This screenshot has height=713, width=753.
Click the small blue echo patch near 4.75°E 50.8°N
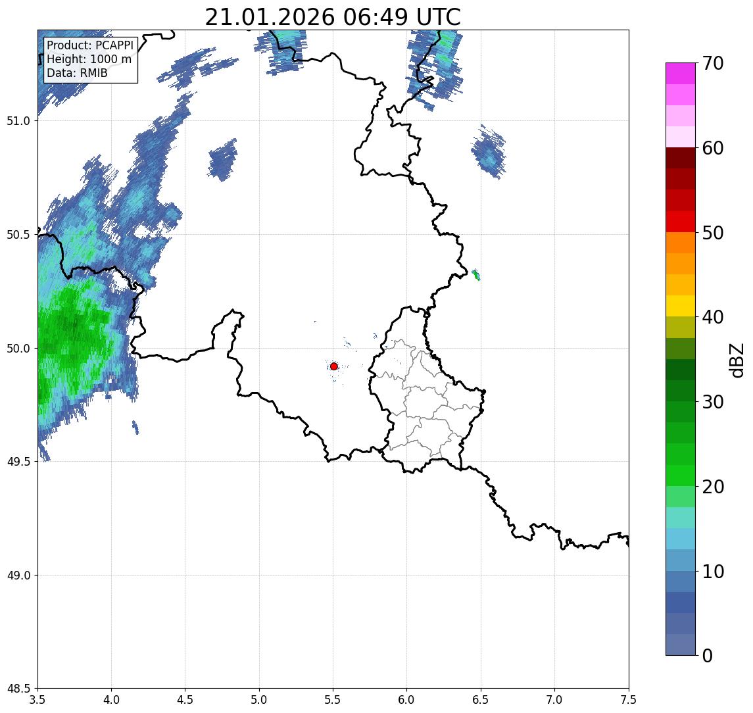pyautogui.click(x=223, y=160)
